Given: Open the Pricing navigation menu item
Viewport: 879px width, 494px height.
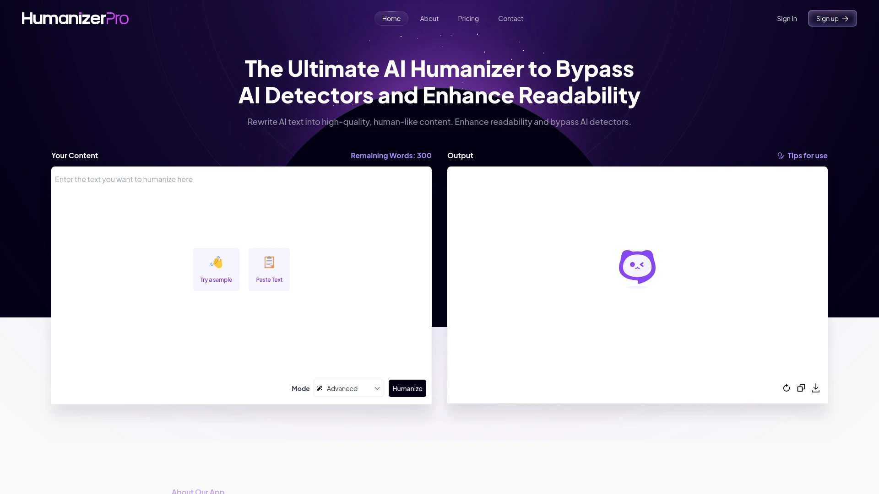Looking at the screenshot, I should click(468, 18).
